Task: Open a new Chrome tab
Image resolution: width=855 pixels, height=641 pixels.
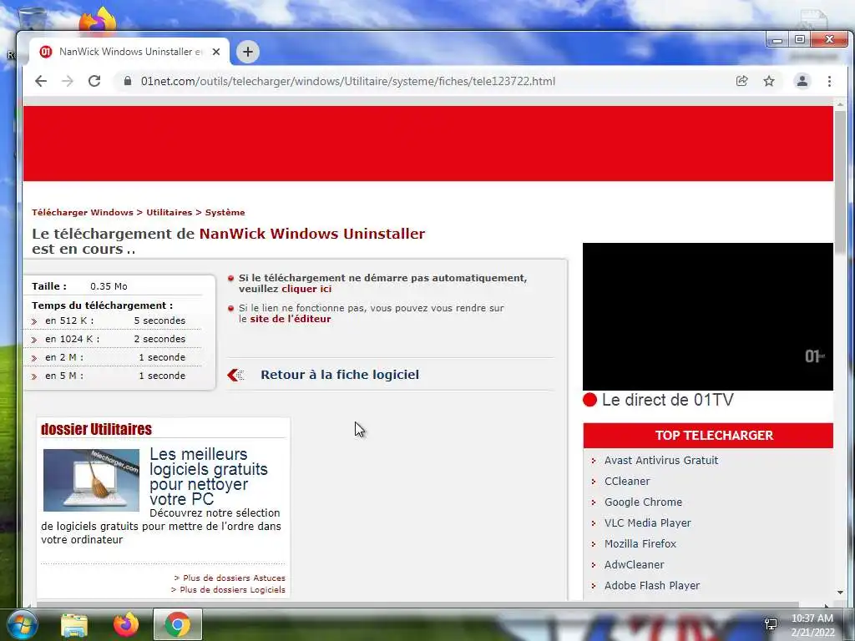Action: [x=247, y=52]
